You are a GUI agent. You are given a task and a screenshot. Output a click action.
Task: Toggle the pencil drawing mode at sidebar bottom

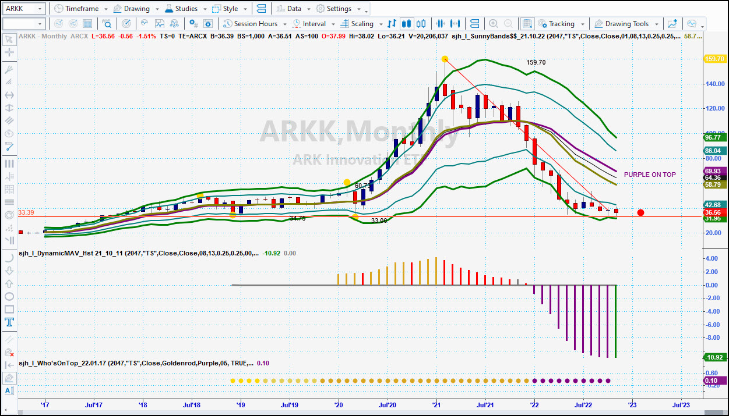9,378
